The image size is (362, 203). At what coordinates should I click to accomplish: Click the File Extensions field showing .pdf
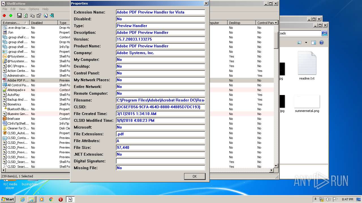pyautogui.click(x=160, y=134)
